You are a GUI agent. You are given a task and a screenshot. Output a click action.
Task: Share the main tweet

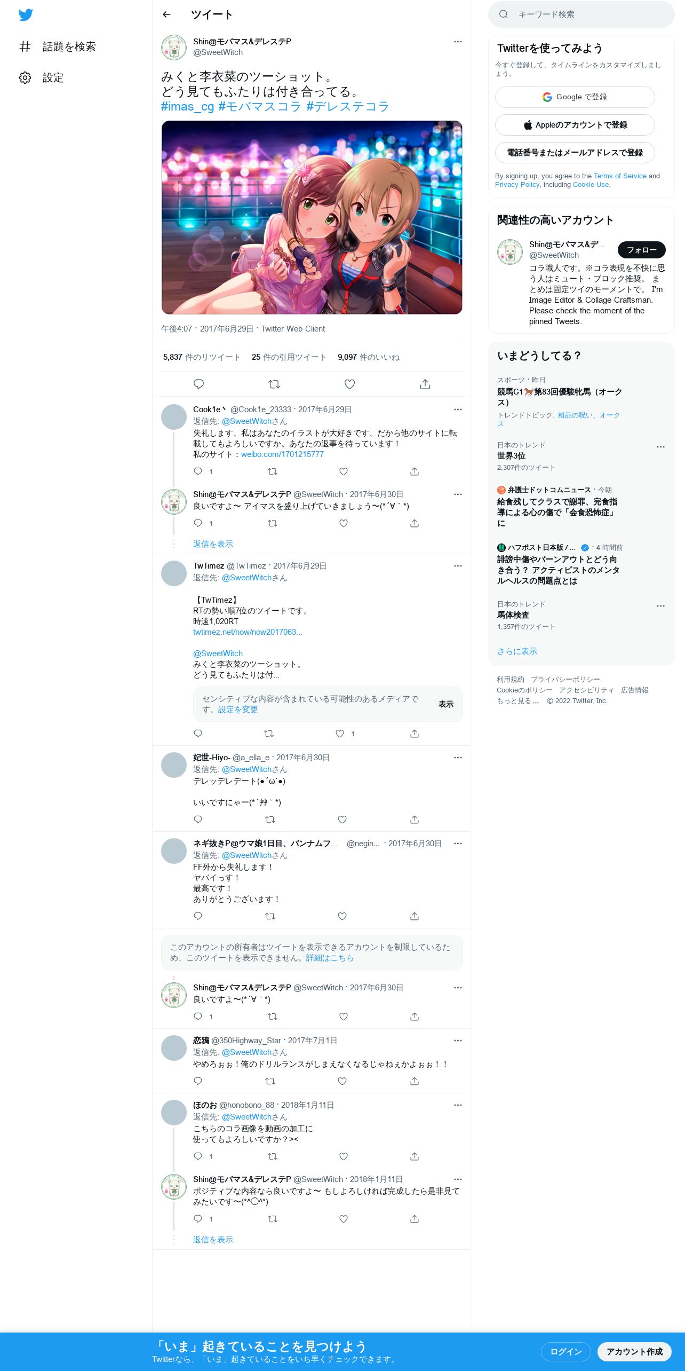pyautogui.click(x=425, y=384)
